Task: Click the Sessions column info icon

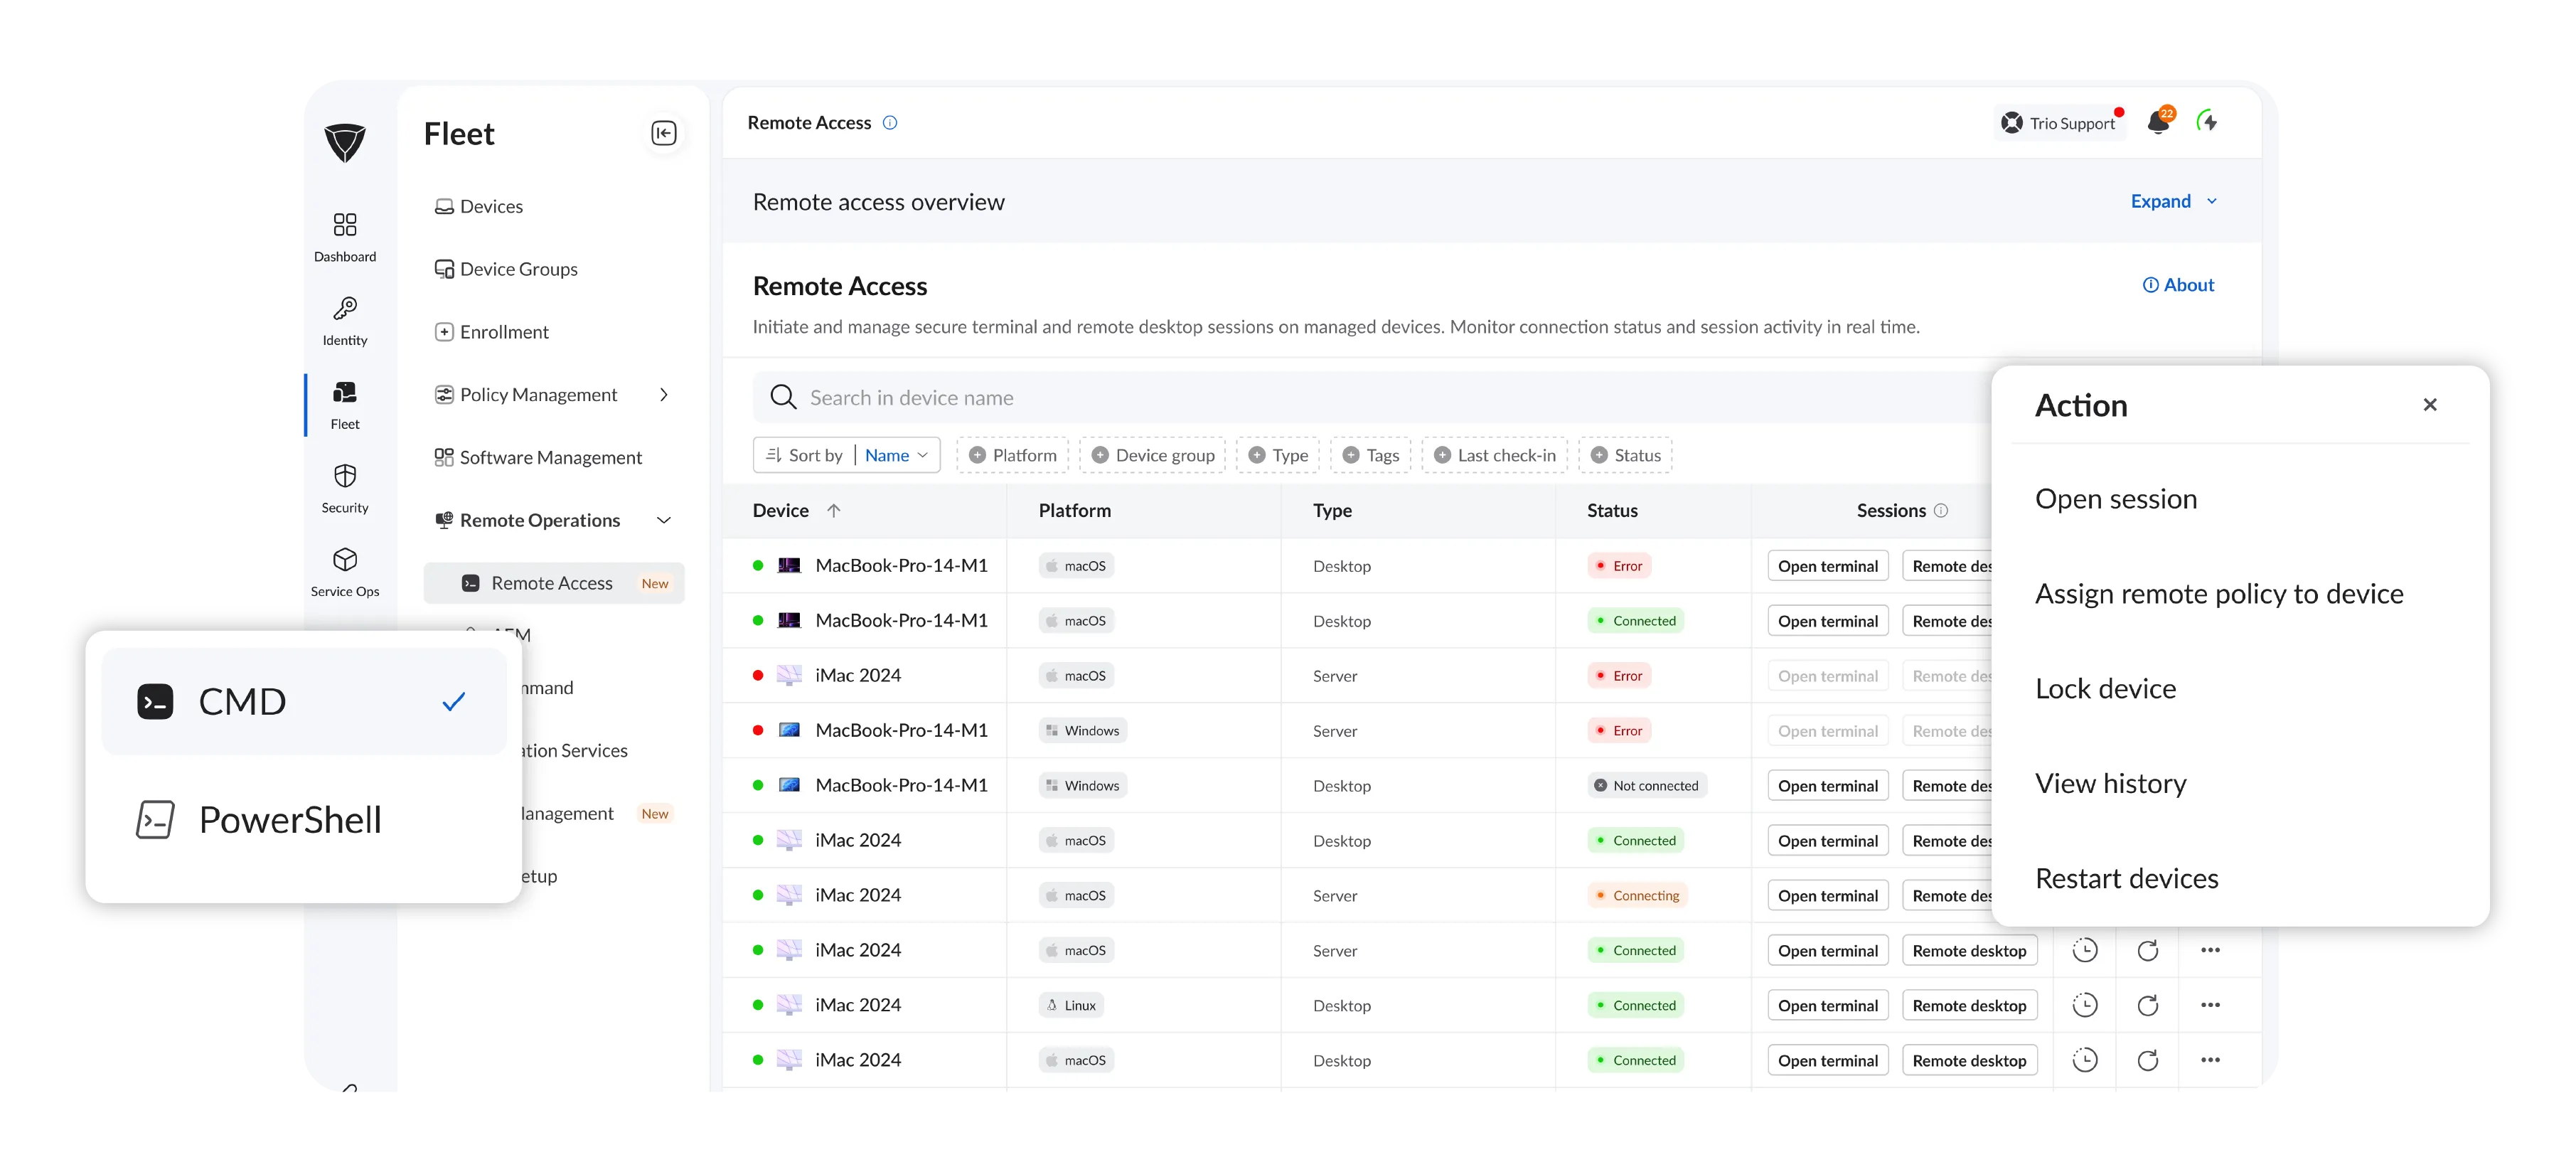Action: tap(1941, 510)
